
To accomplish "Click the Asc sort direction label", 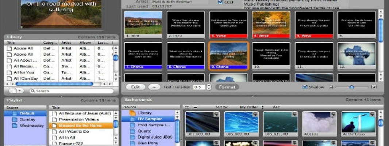I will tap(276, 107).
